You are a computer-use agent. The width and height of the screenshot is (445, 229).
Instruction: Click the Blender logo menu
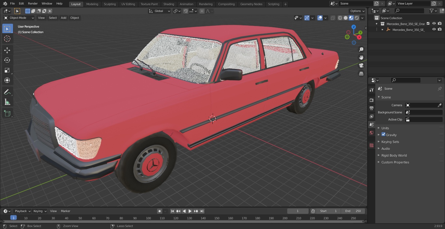(5, 4)
